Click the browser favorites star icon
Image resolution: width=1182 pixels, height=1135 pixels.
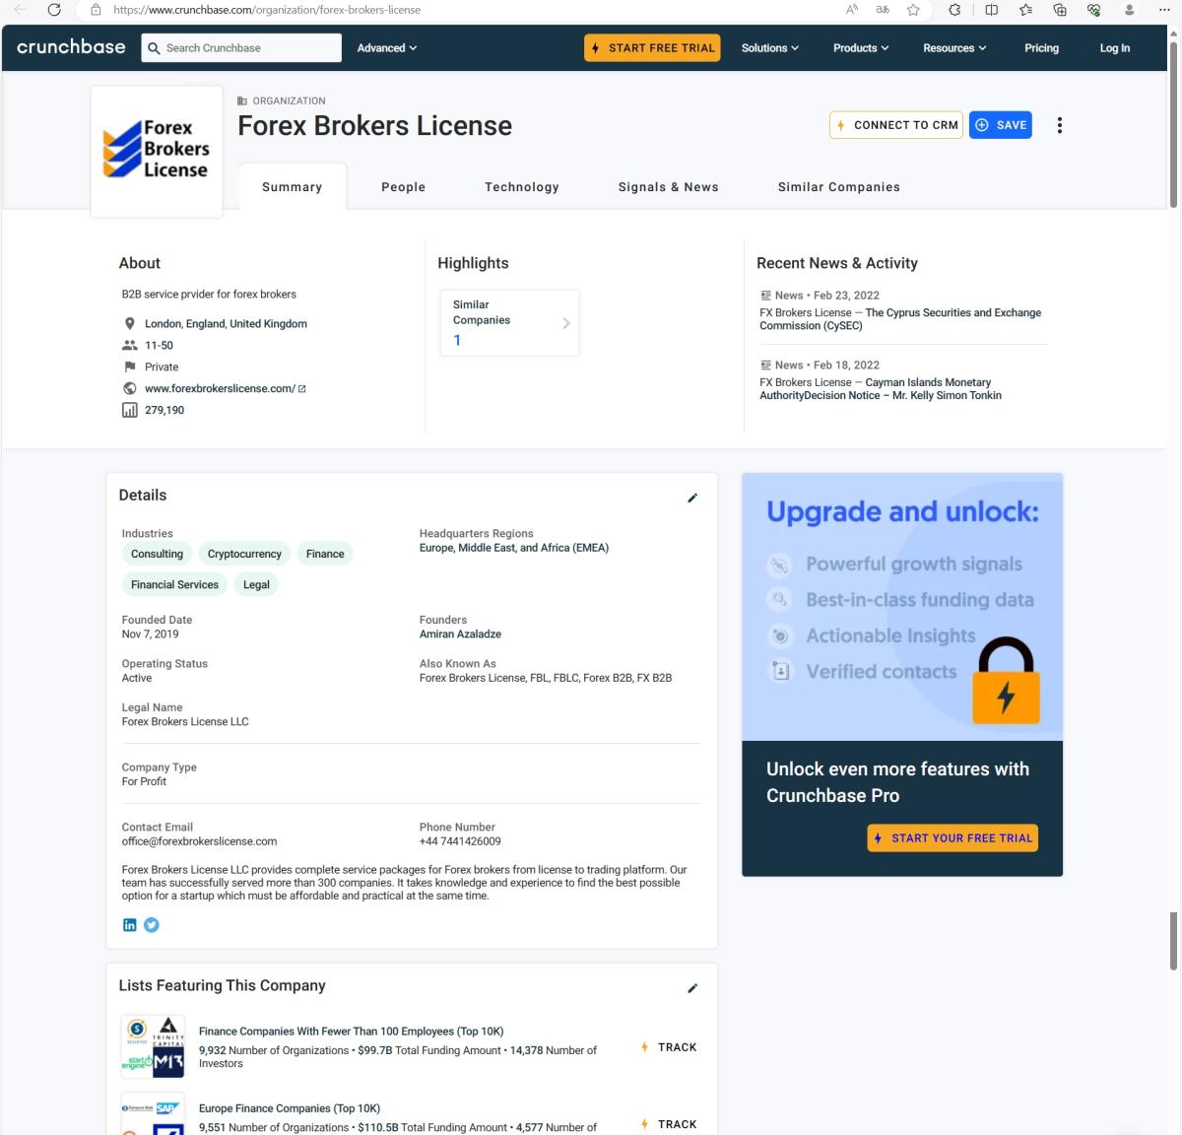[913, 10]
